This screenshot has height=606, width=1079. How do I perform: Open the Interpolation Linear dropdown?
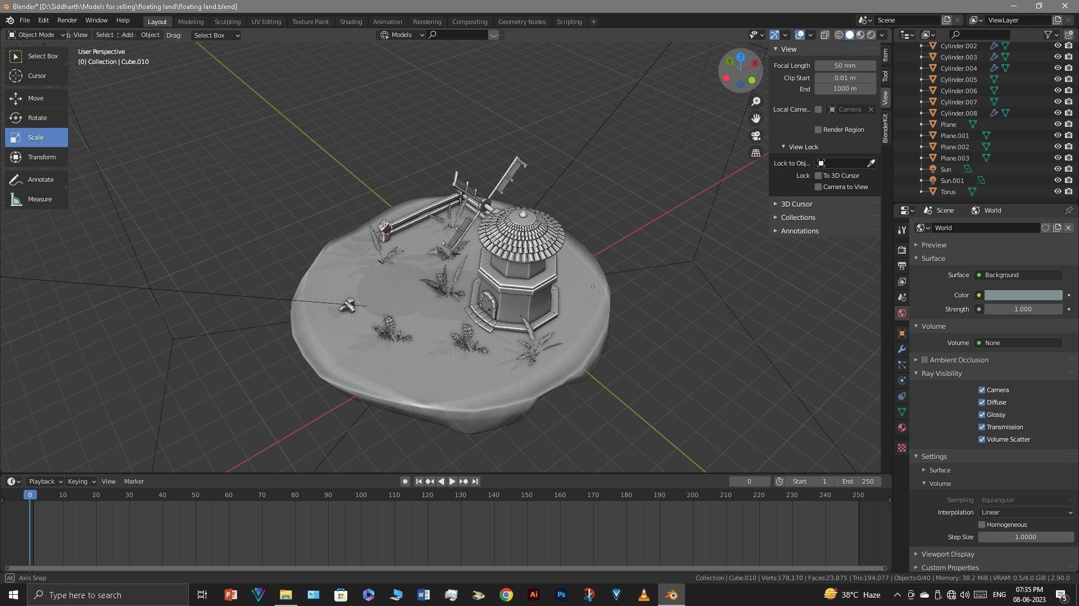pos(1026,512)
